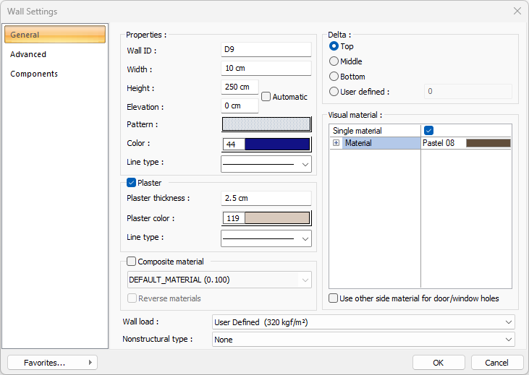Select the Bottom delta radio button
Screen dimensions: 529x375
pyautogui.click(x=334, y=77)
